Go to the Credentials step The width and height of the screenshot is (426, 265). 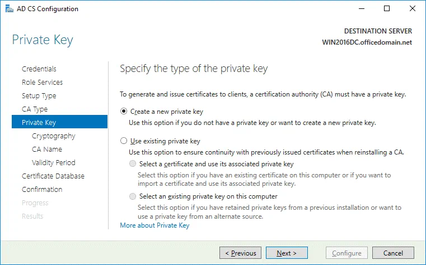click(x=39, y=69)
